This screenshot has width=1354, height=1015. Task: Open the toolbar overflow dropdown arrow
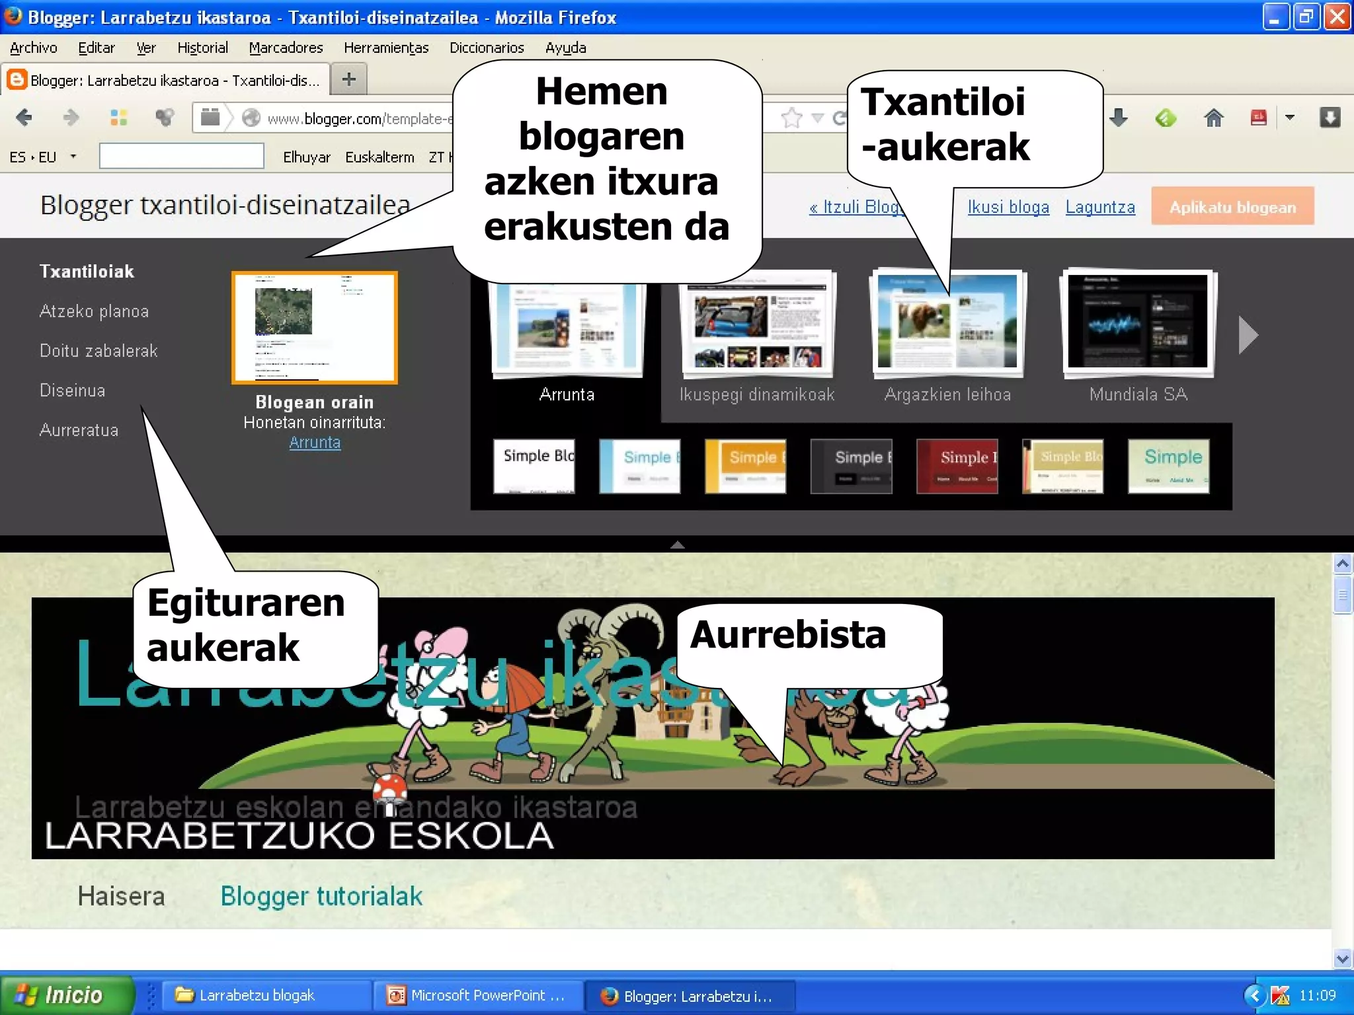pyautogui.click(x=1290, y=118)
